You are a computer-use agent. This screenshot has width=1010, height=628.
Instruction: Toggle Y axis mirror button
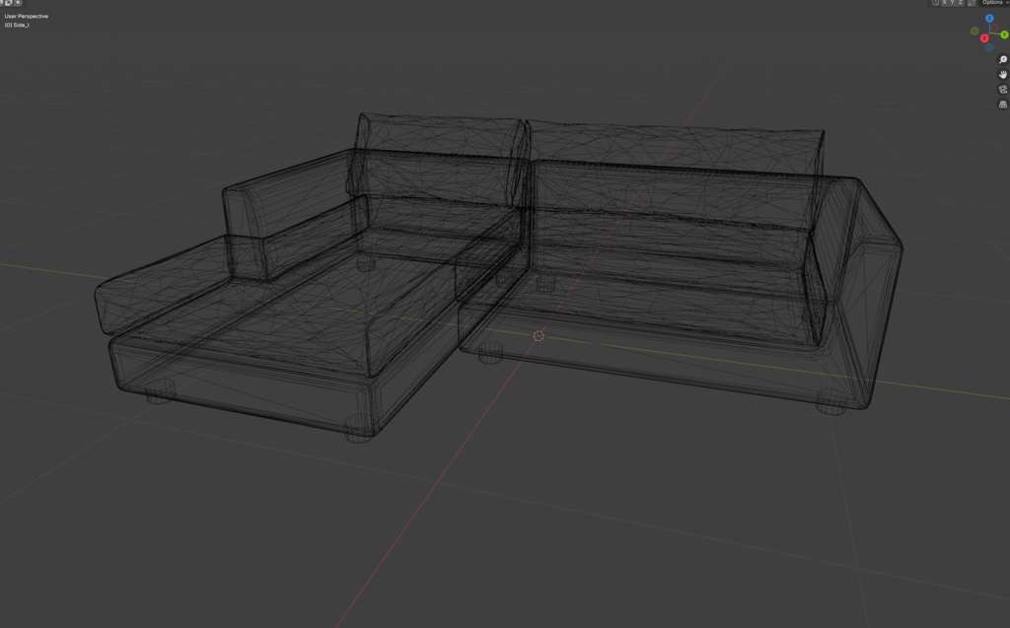[x=952, y=3]
